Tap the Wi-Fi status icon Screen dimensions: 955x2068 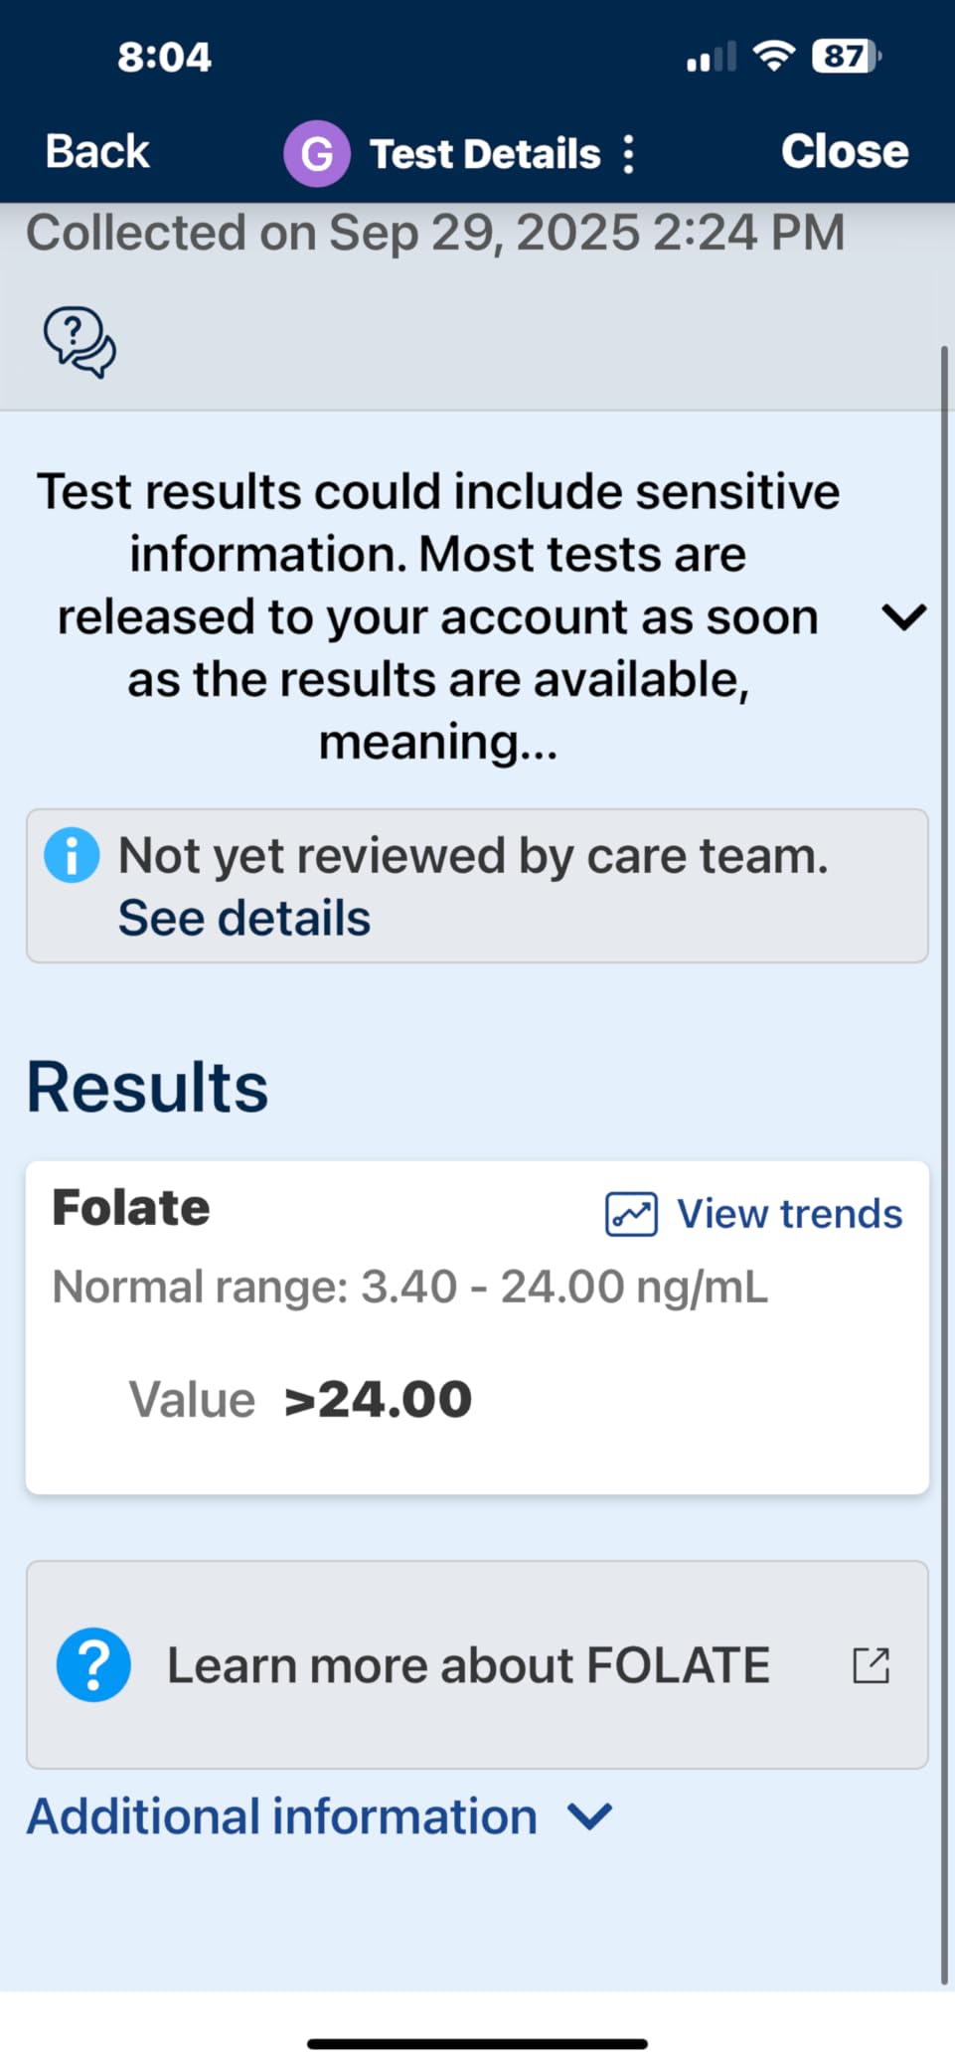[773, 56]
